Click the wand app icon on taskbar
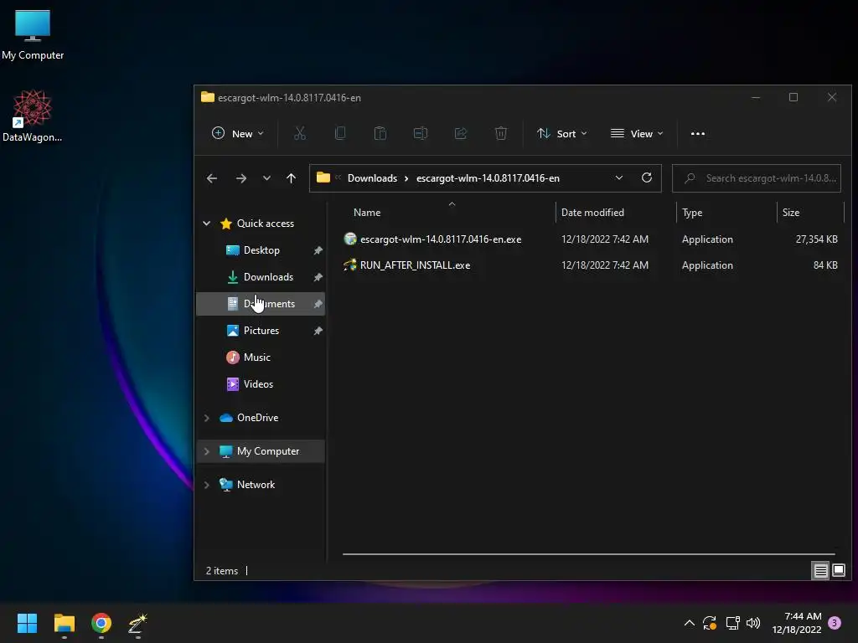This screenshot has height=643, width=858. tap(137, 624)
